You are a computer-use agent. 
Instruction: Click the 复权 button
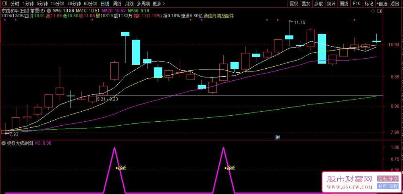point(294,4)
